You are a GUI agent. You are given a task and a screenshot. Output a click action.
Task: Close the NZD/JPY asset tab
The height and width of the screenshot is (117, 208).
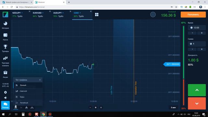[x=30, y=11]
